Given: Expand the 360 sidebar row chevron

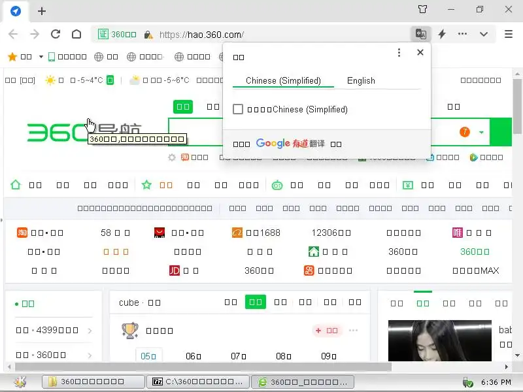Looking at the screenshot, I should click(x=90, y=355).
